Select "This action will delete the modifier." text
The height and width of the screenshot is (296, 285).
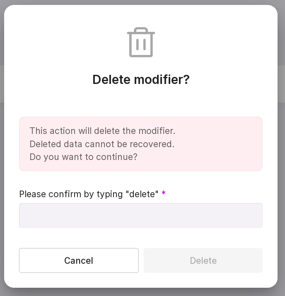click(102, 131)
